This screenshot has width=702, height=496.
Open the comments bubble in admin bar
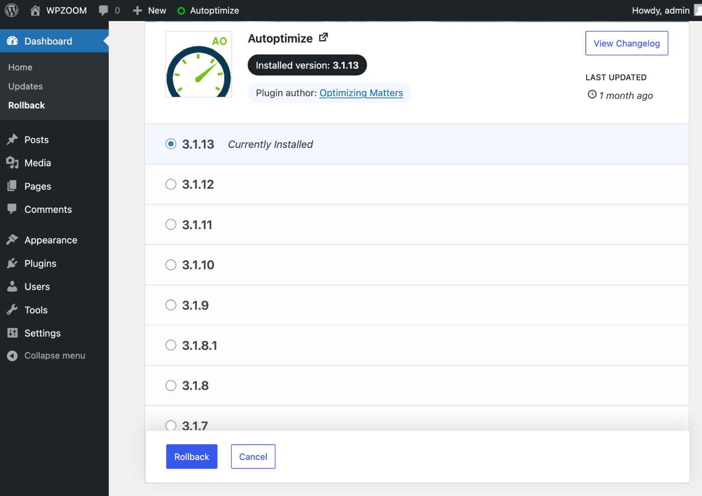tap(104, 11)
